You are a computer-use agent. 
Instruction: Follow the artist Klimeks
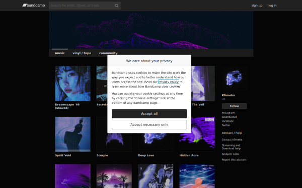click(x=234, y=106)
